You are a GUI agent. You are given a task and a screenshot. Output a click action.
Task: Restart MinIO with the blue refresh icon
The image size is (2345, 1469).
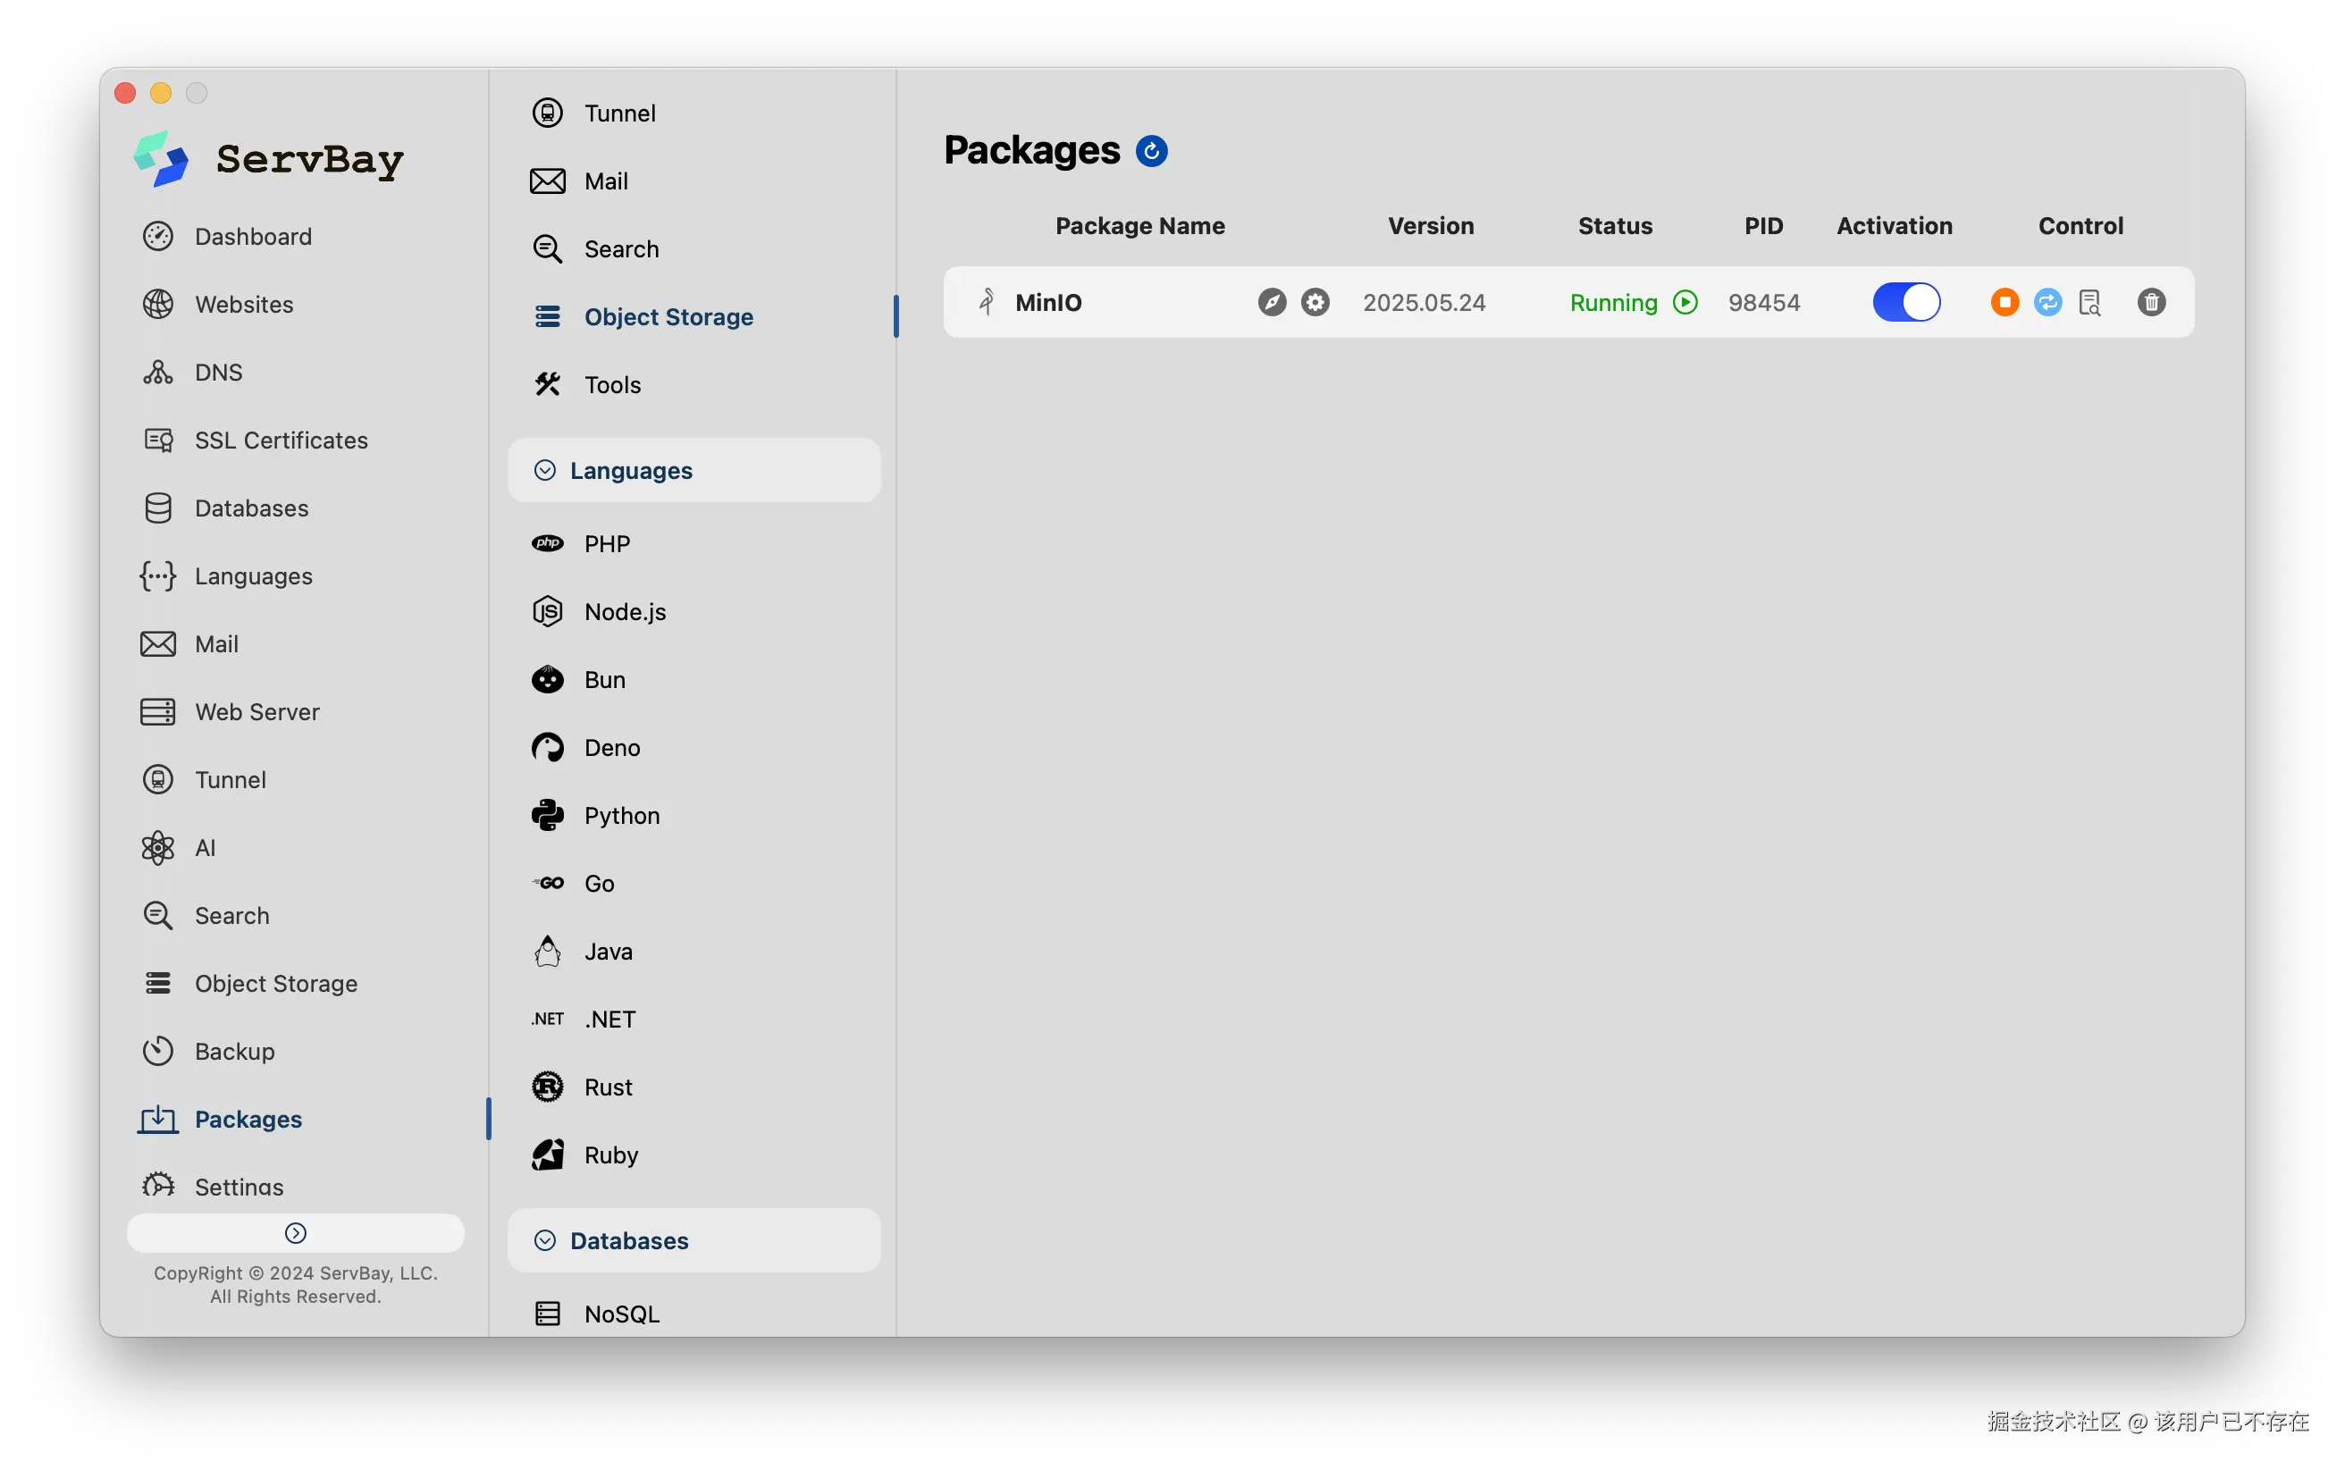(2047, 302)
